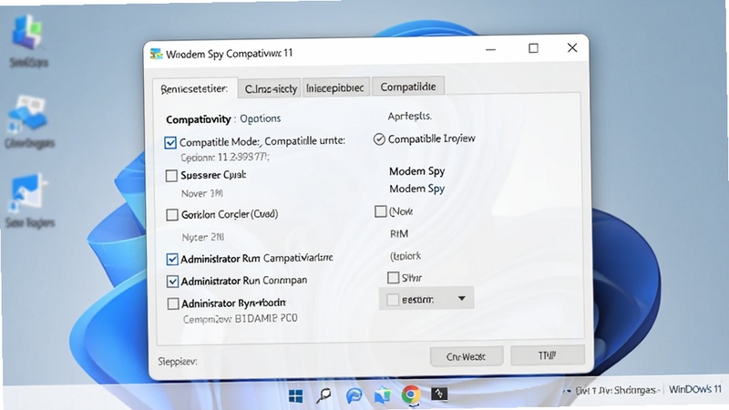Open the second desktop shortcut icon
The width and height of the screenshot is (729, 410).
[28, 113]
